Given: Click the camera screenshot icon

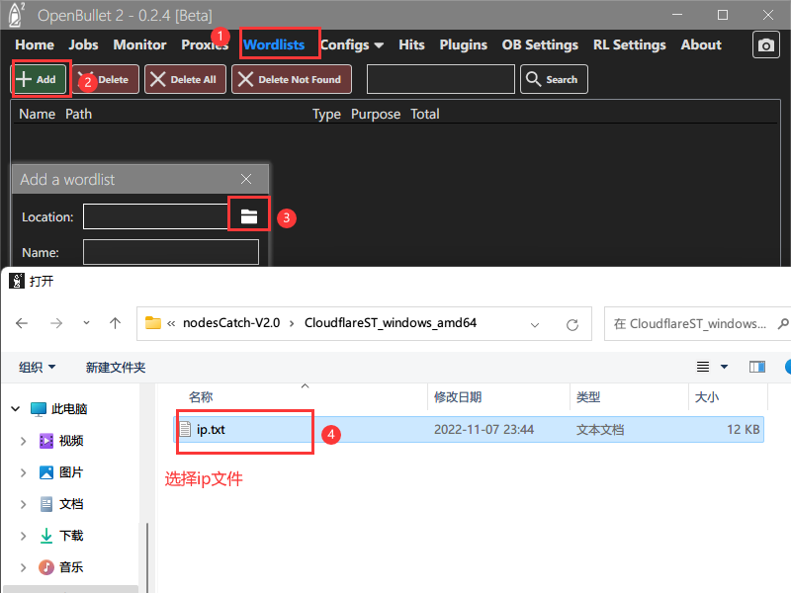Looking at the screenshot, I should point(765,44).
